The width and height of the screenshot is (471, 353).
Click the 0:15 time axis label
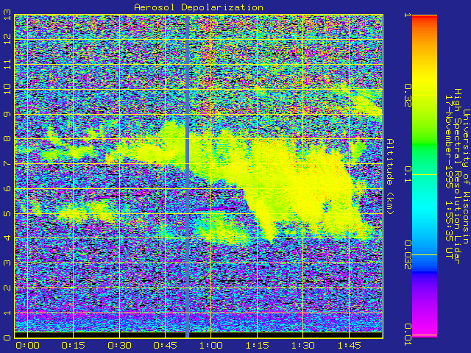point(73,346)
